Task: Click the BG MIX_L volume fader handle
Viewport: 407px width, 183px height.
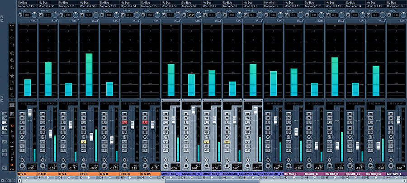Action: point(296,132)
